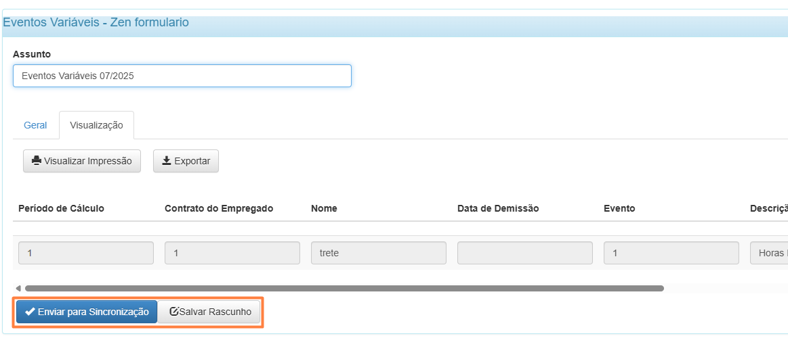Viewport: 788px width, 355px height.
Task: Click the horizontal table scrollbar thumb
Action: pos(344,288)
